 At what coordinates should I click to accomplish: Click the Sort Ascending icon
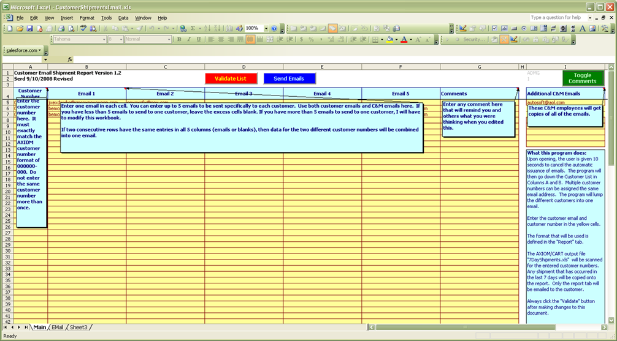click(x=207, y=28)
